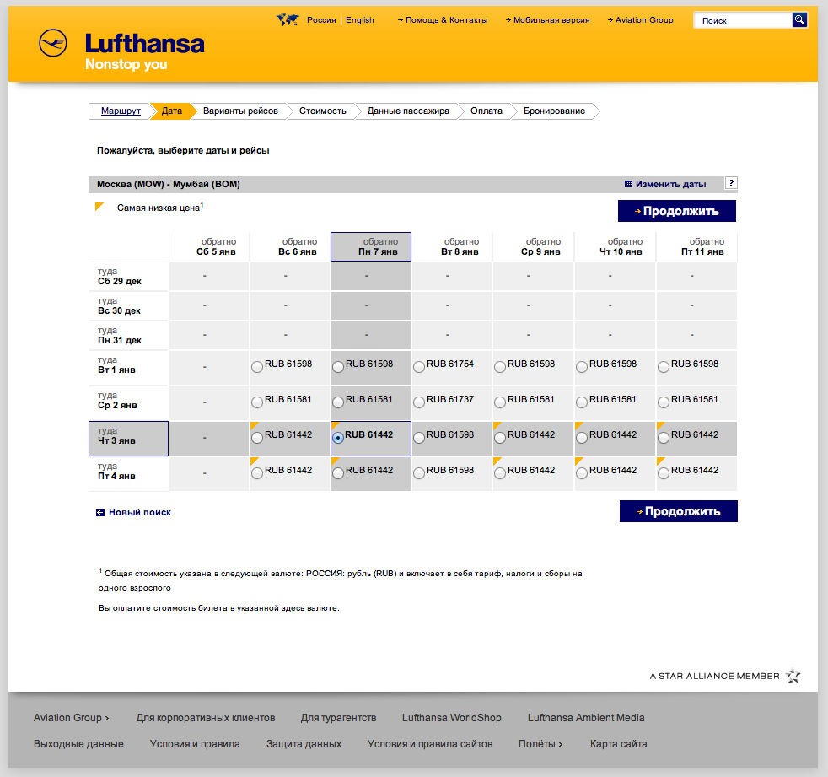Click in the Поиск search field

pos(743,20)
